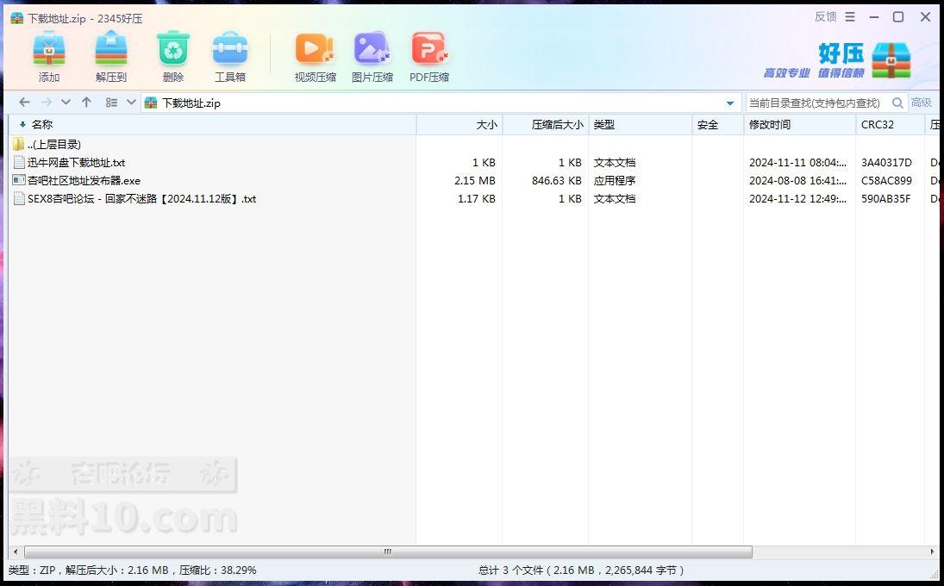The height and width of the screenshot is (586, 944).
Task: Click the status text 压缩比：38.29%
Action: [x=218, y=570]
